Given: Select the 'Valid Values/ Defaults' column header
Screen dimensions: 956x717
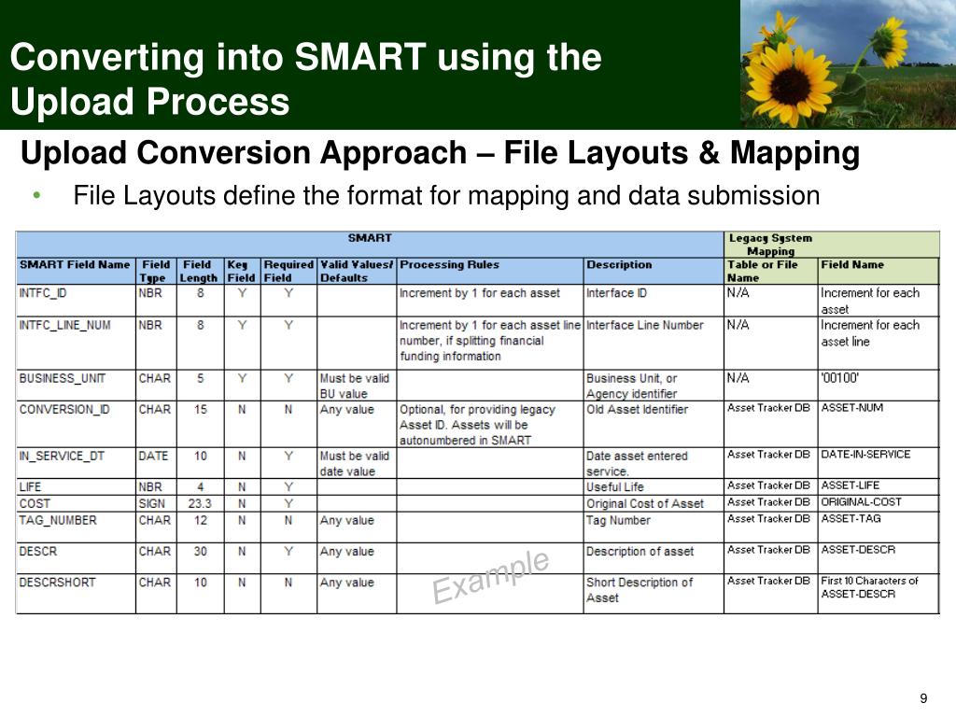Looking at the screenshot, I should 357,272.
